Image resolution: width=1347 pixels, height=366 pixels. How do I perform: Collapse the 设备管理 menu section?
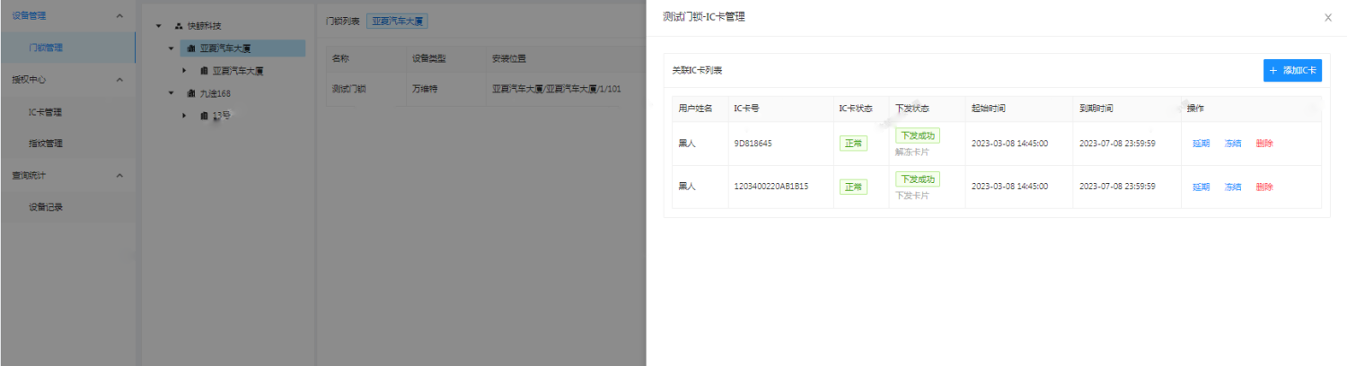click(x=120, y=16)
